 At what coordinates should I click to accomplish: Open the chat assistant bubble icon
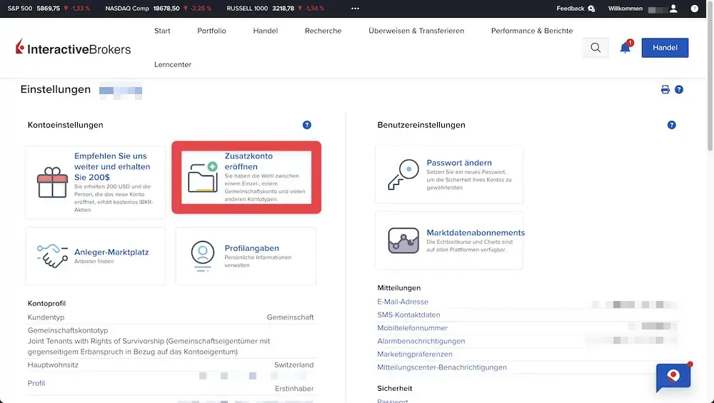coord(673,377)
